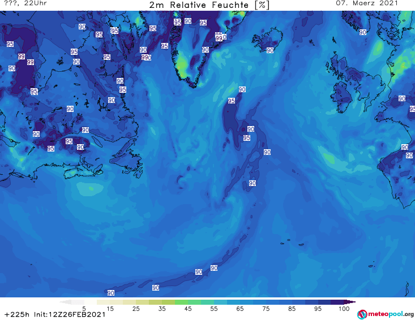
Task: Click the legend value "95" below colorbar
Action: coord(318,309)
